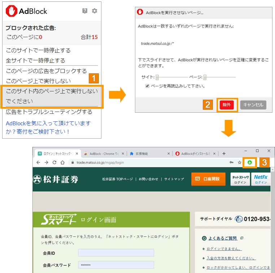Toggle 'ページを再読込みして下さい' checkbox
Viewport: 275px width, 273px height.
147,86
